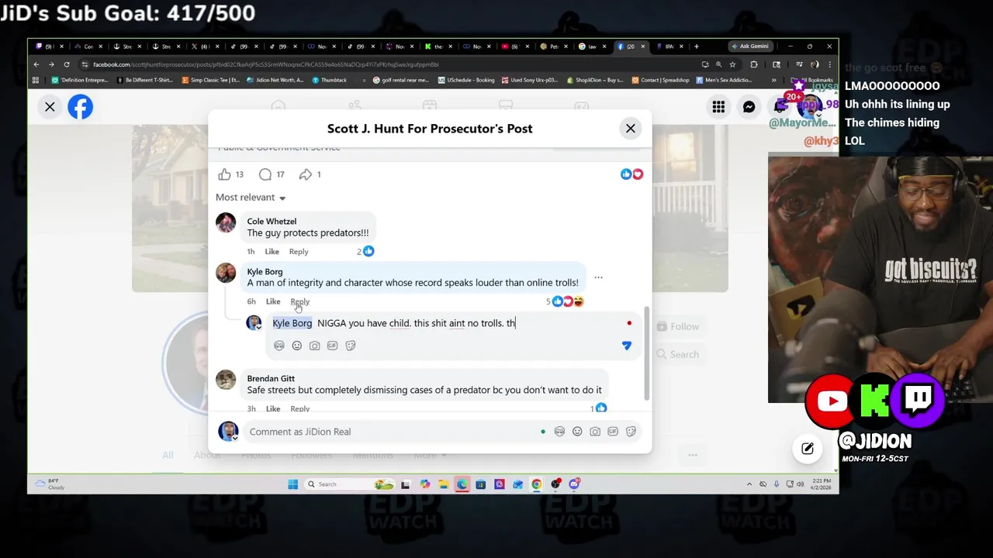Click the Facebook logo icon
Screen dimensions: 993x558
point(80,107)
